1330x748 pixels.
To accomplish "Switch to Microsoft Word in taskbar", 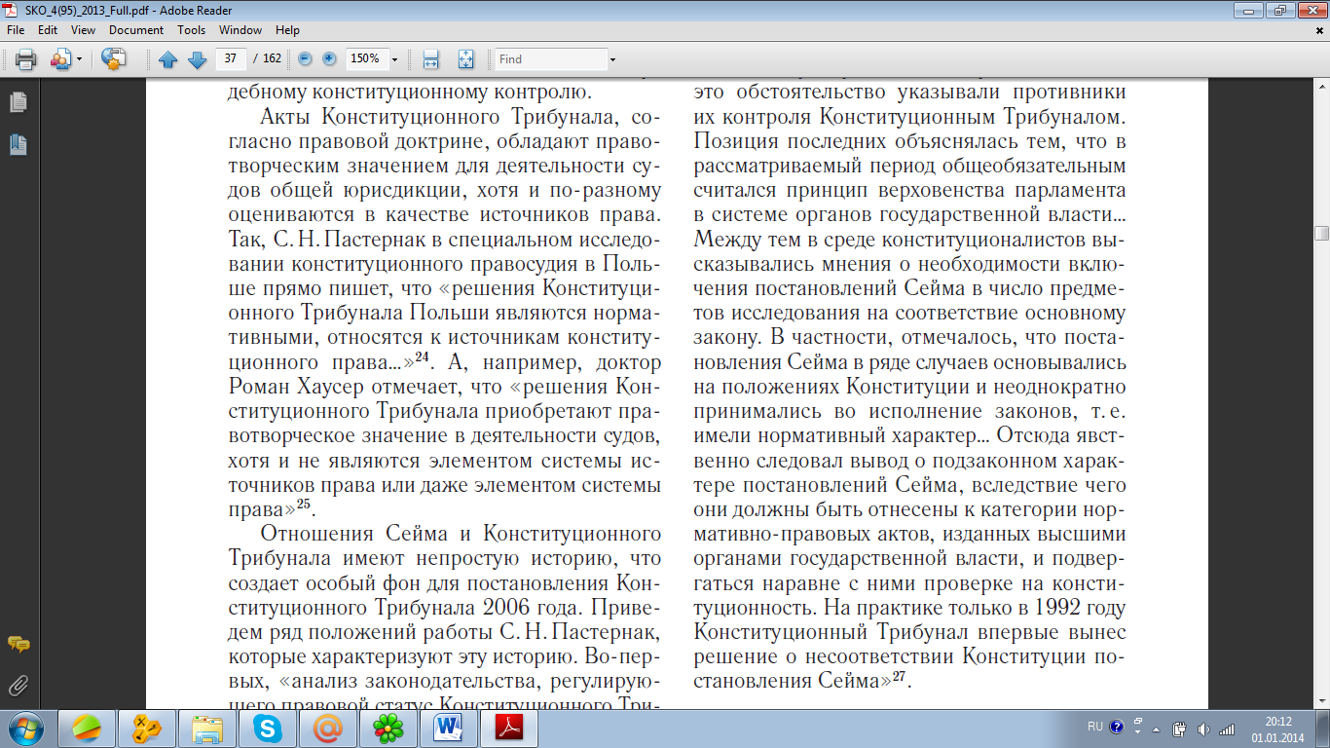I will tap(448, 728).
